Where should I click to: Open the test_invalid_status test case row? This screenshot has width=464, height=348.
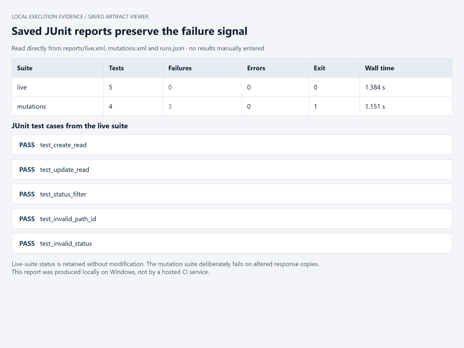coord(232,243)
